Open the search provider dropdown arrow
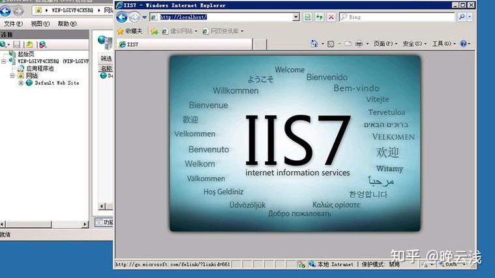 (470, 17)
